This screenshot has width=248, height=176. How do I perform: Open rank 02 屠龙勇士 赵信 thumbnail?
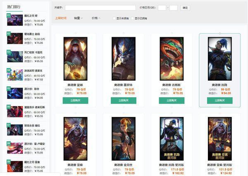click(x=15, y=38)
